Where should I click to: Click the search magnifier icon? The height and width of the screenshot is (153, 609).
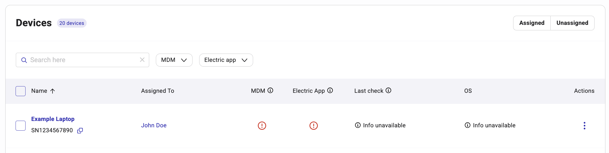24,60
